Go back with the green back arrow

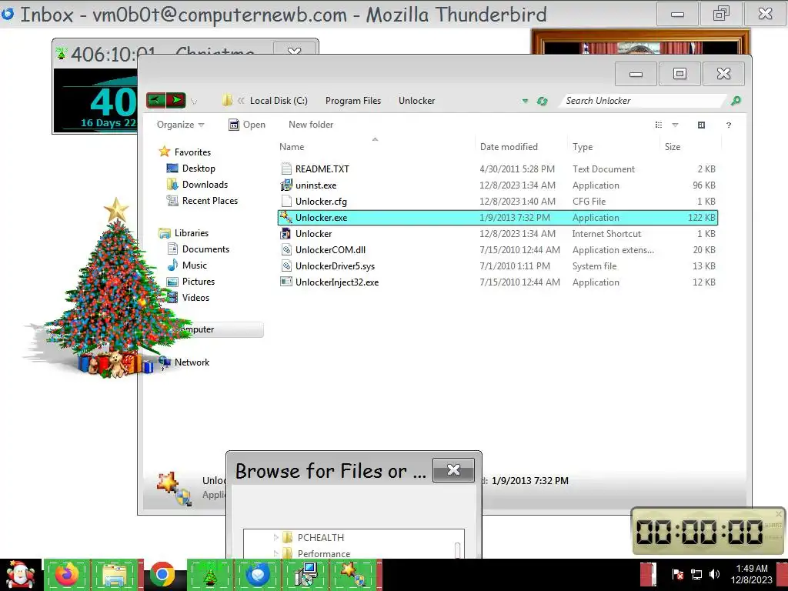155,100
